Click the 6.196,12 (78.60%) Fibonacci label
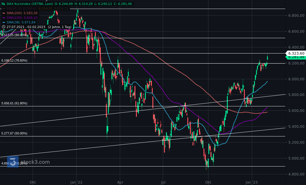Image resolution: width=306 pixels, height=185 pixels. tap(14, 60)
